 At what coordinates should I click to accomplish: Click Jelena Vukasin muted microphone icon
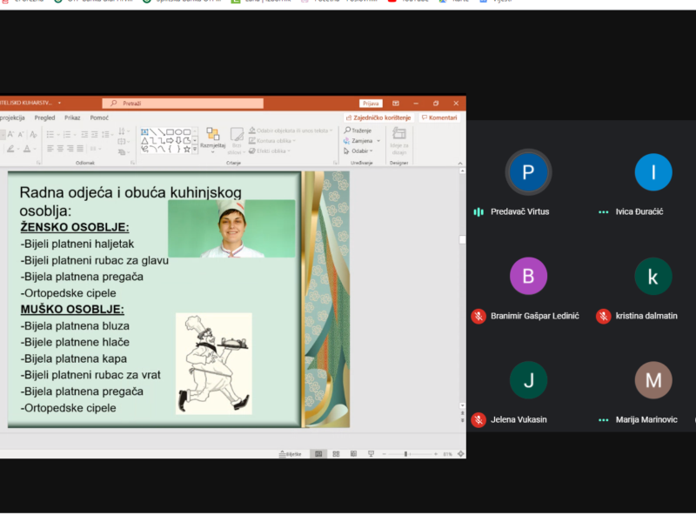pos(478,420)
